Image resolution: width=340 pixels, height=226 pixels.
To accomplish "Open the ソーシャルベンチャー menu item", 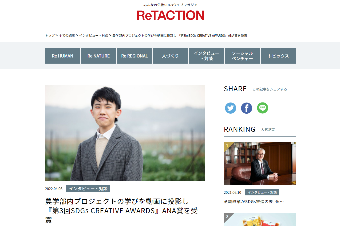I will [x=242, y=56].
